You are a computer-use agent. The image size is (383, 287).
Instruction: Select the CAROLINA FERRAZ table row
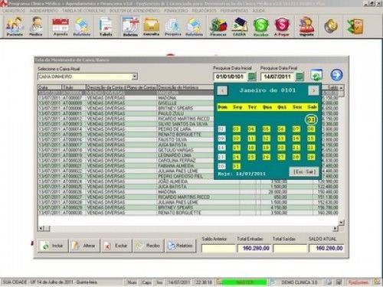188,161
